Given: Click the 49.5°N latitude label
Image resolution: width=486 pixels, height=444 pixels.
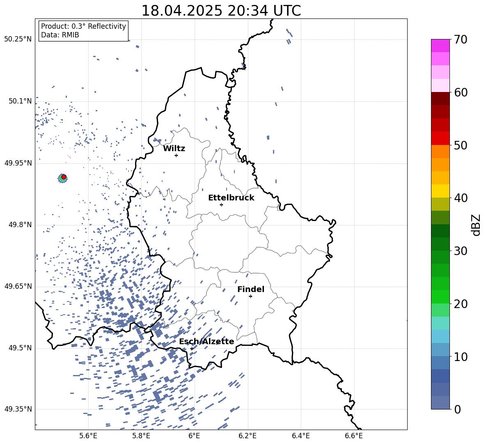Looking at the screenshot, I should (20, 348).
